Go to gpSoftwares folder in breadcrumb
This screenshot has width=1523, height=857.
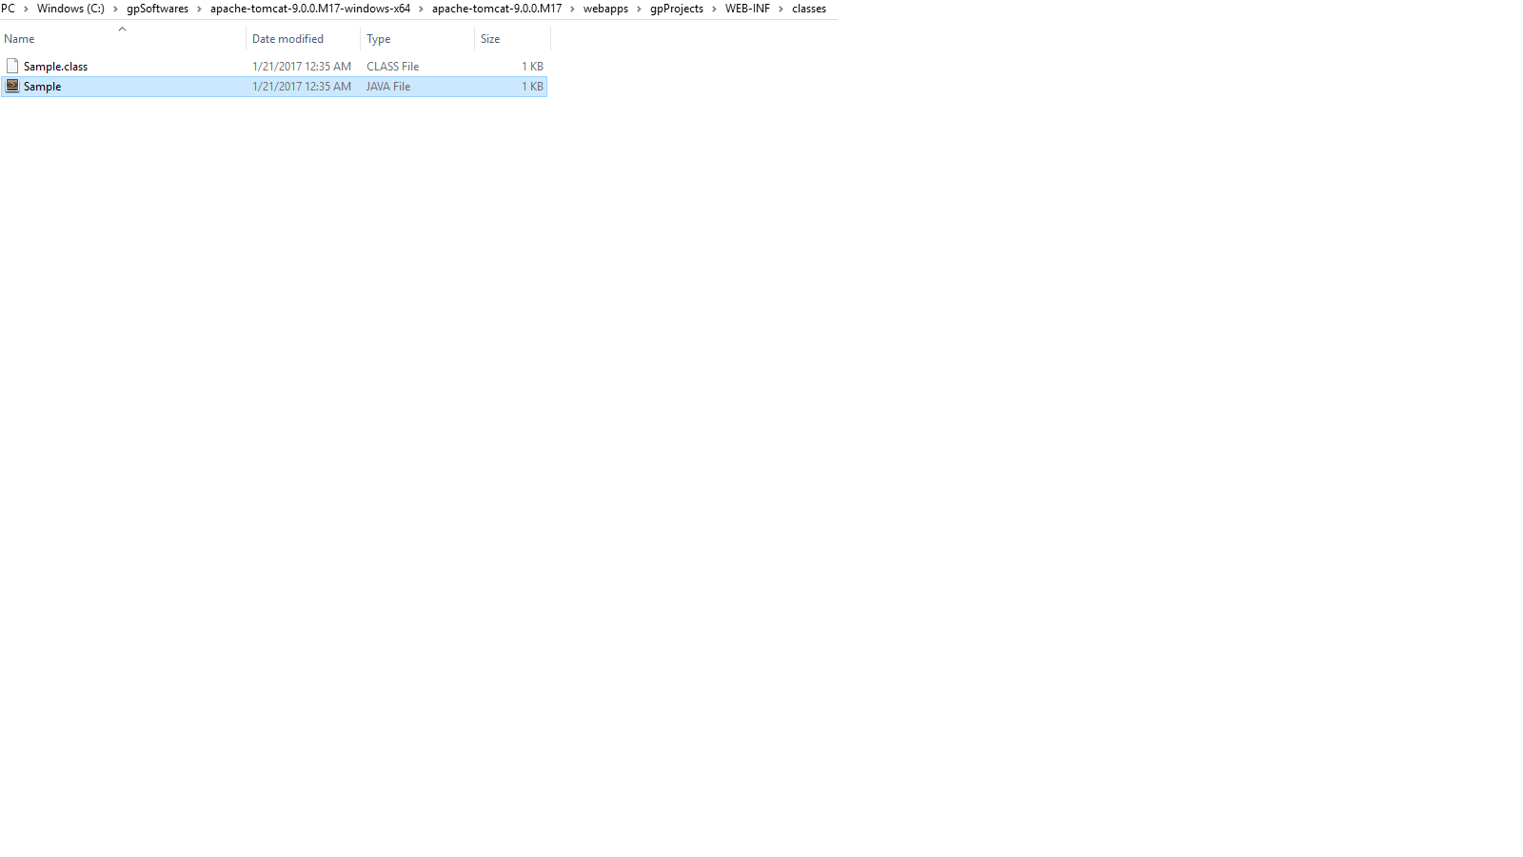[x=157, y=9]
